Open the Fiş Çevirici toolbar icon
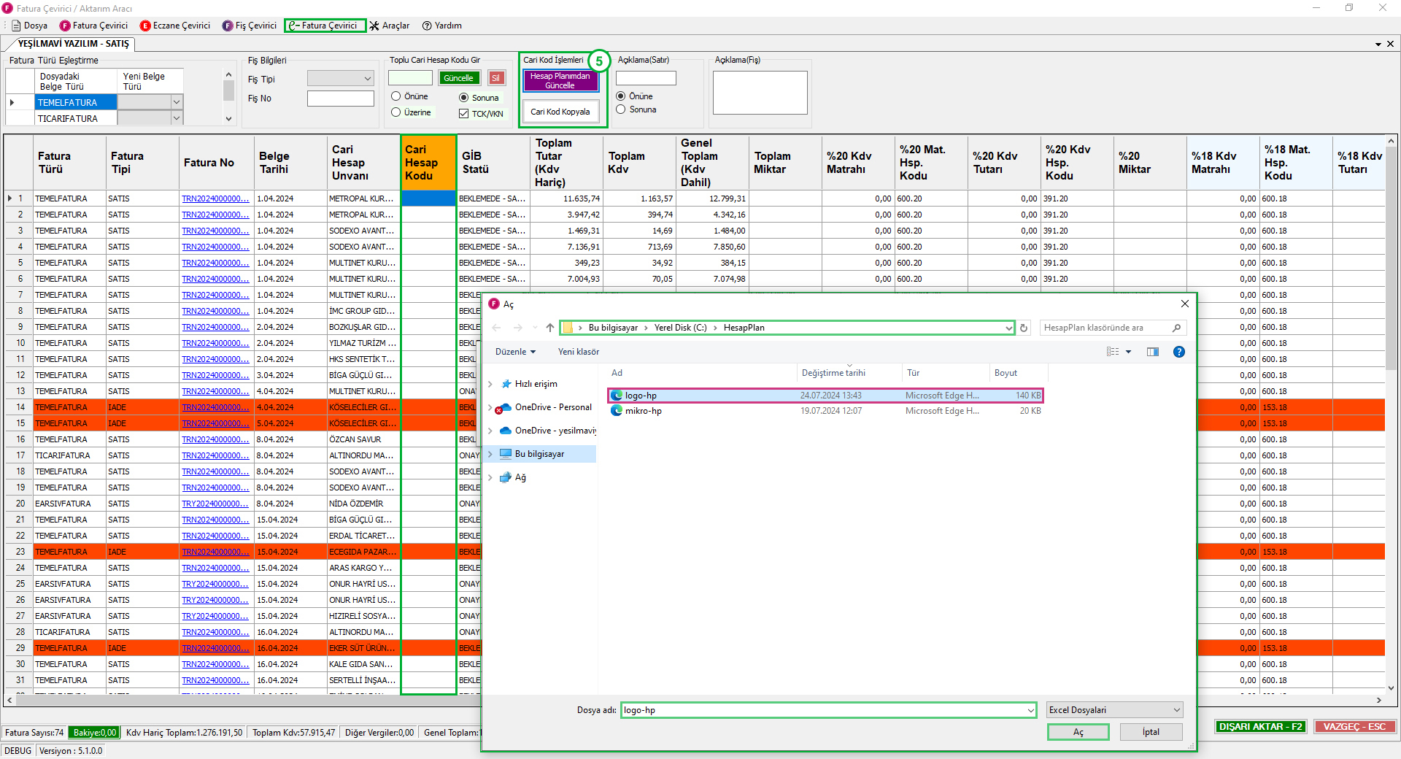The width and height of the screenshot is (1401, 759). click(228, 26)
